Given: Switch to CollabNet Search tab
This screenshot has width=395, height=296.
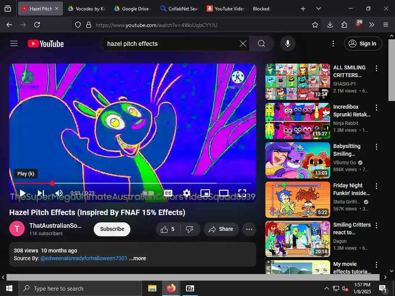Looking at the screenshot, I should click(179, 8).
